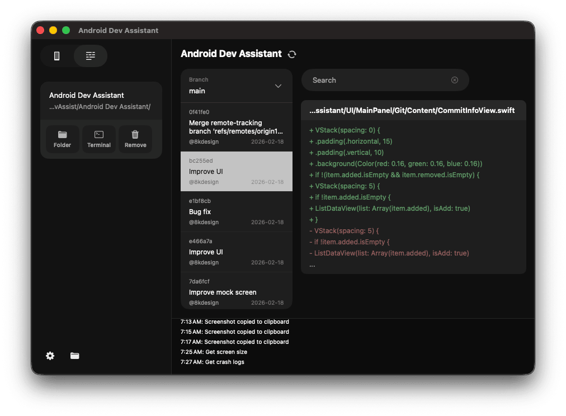The width and height of the screenshot is (566, 416).
Task: Switch to the Git list view icon
Action: pos(90,56)
